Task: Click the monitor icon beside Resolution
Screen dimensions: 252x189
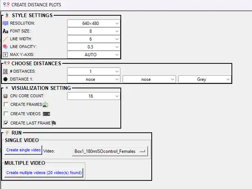Action: pyautogui.click(x=6, y=23)
